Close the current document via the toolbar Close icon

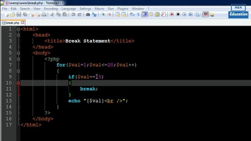[32, 15]
